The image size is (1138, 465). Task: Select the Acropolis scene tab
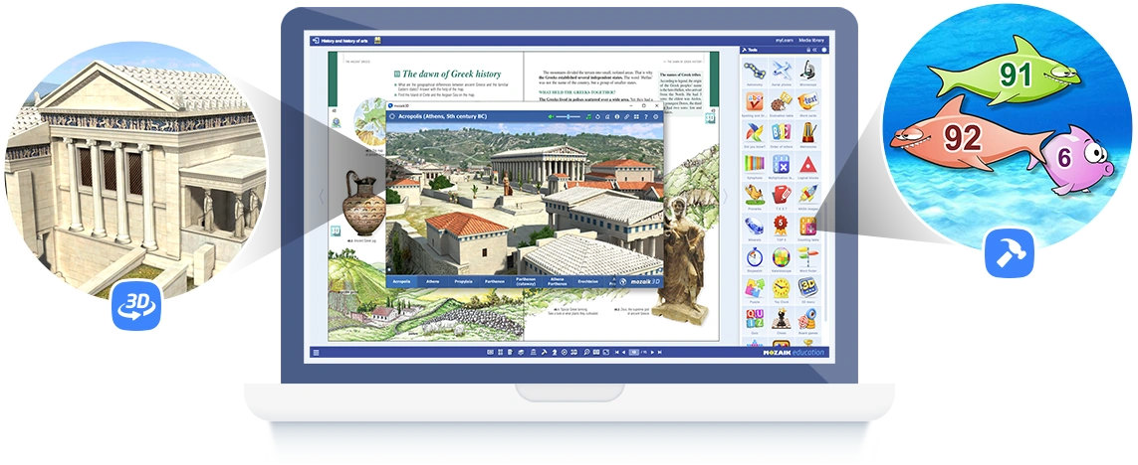(x=401, y=281)
